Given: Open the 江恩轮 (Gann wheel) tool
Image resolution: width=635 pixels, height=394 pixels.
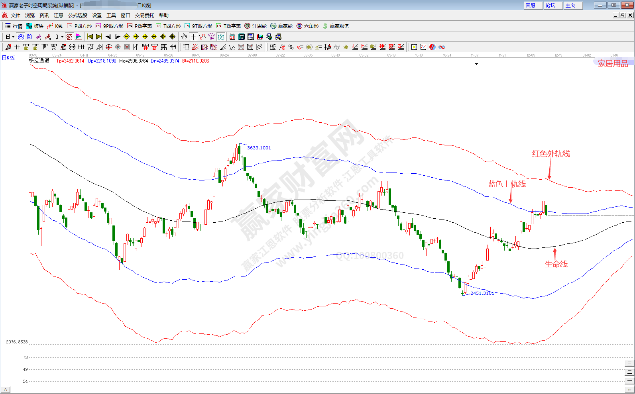Looking at the screenshot, I should pyautogui.click(x=256, y=26).
